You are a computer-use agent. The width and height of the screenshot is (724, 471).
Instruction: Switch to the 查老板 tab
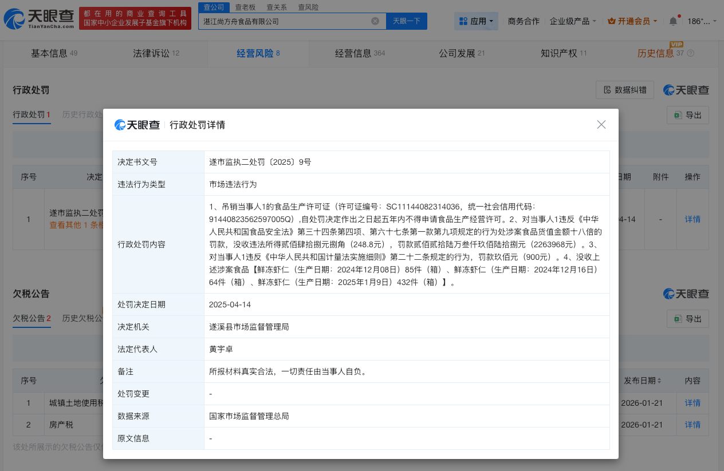pos(245,7)
